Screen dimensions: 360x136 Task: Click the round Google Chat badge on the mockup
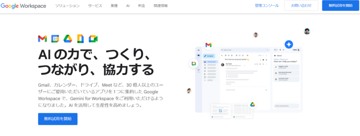pos(194,64)
